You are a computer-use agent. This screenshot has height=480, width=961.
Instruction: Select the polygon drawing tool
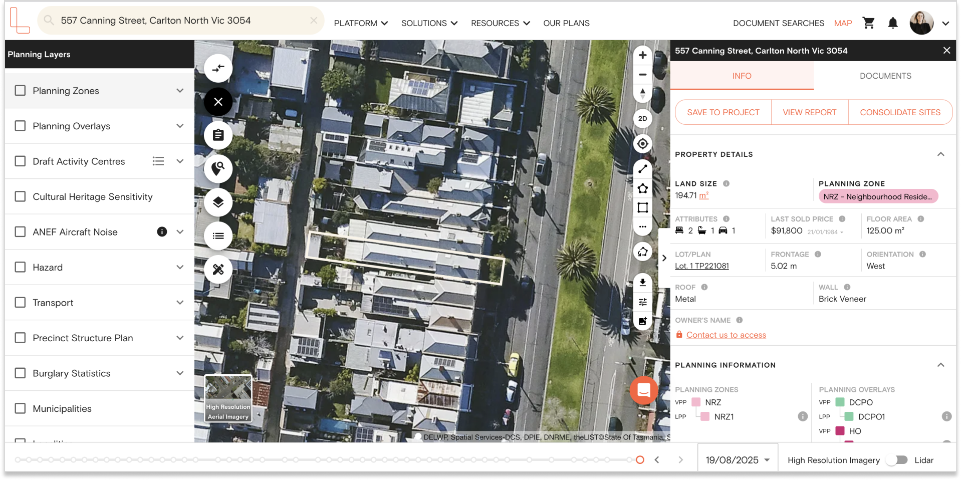click(x=642, y=188)
